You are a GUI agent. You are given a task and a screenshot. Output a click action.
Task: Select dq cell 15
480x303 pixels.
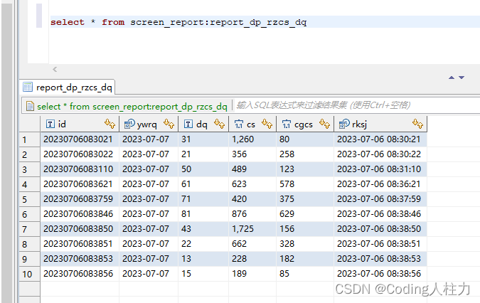[x=203, y=274]
